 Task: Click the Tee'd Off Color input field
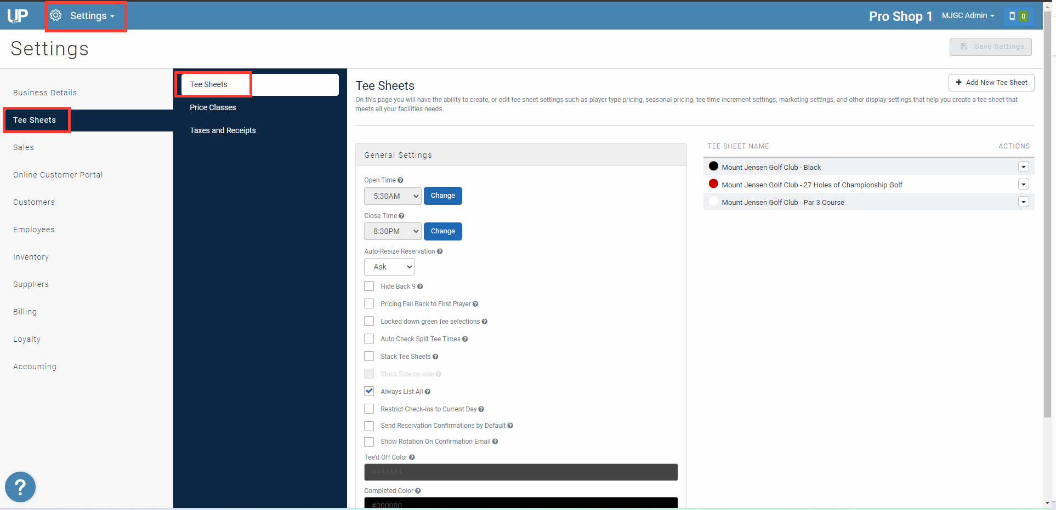(521, 472)
